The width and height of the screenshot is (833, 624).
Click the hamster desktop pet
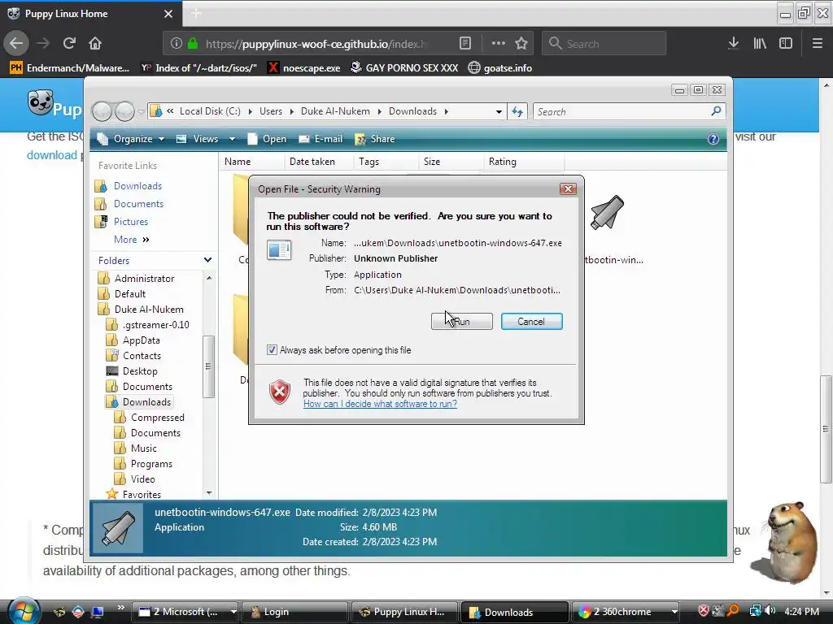pos(788,542)
